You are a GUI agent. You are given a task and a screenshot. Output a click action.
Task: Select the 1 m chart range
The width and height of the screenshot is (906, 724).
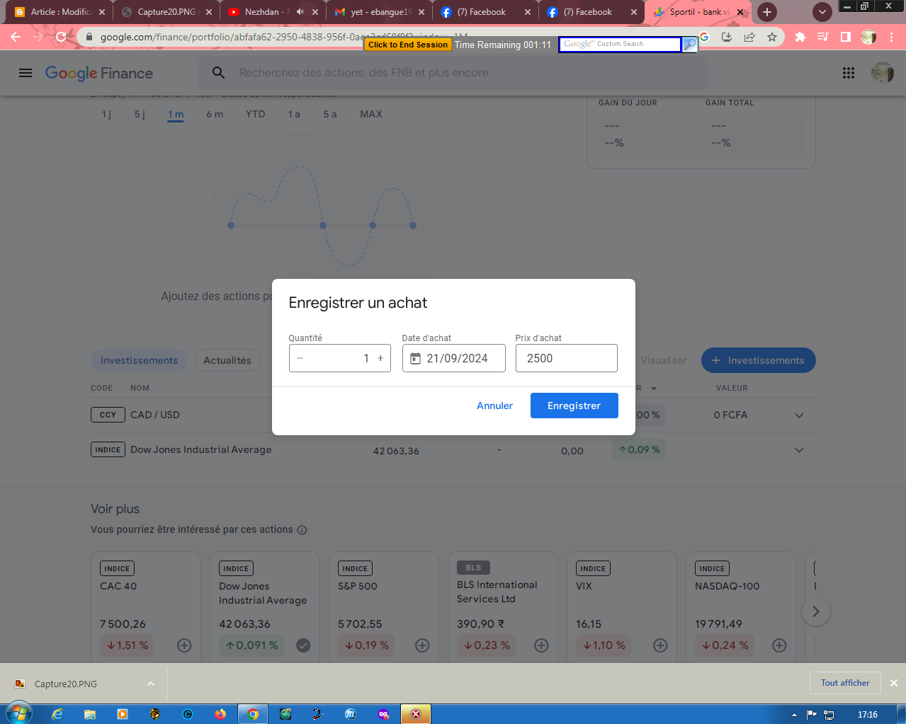pos(176,114)
